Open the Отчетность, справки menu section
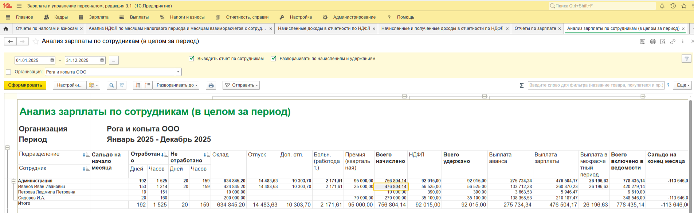The width and height of the screenshot is (694, 213). tap(242, 17)
